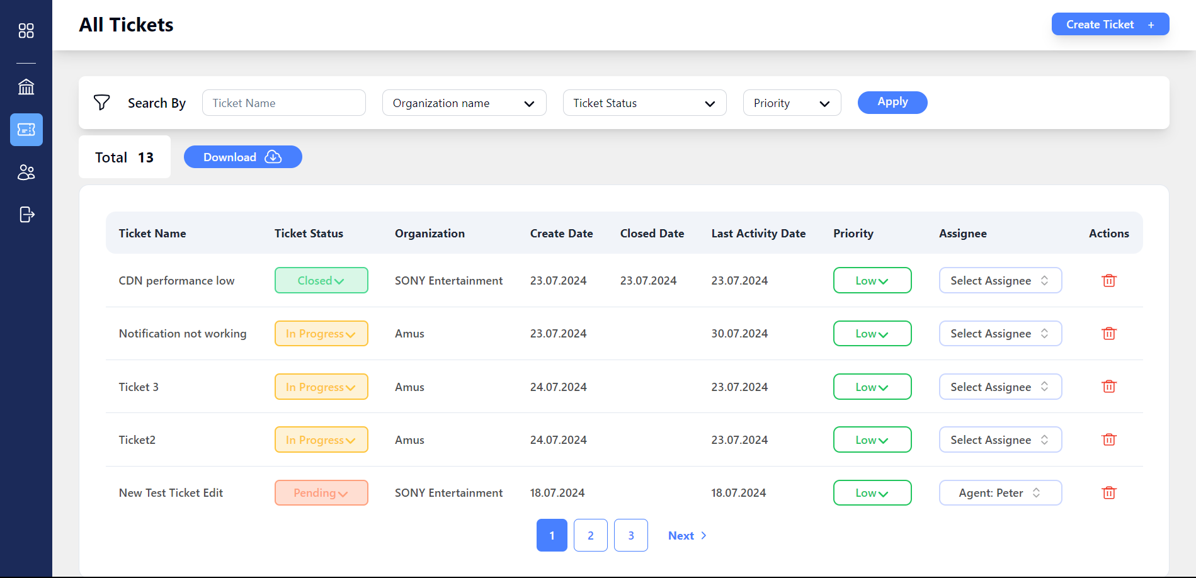This screenshot has width=1196, height=578.
Task: Open the organizations building icon in sidebar
Action: pyautogui.click(x=26, y=87)
